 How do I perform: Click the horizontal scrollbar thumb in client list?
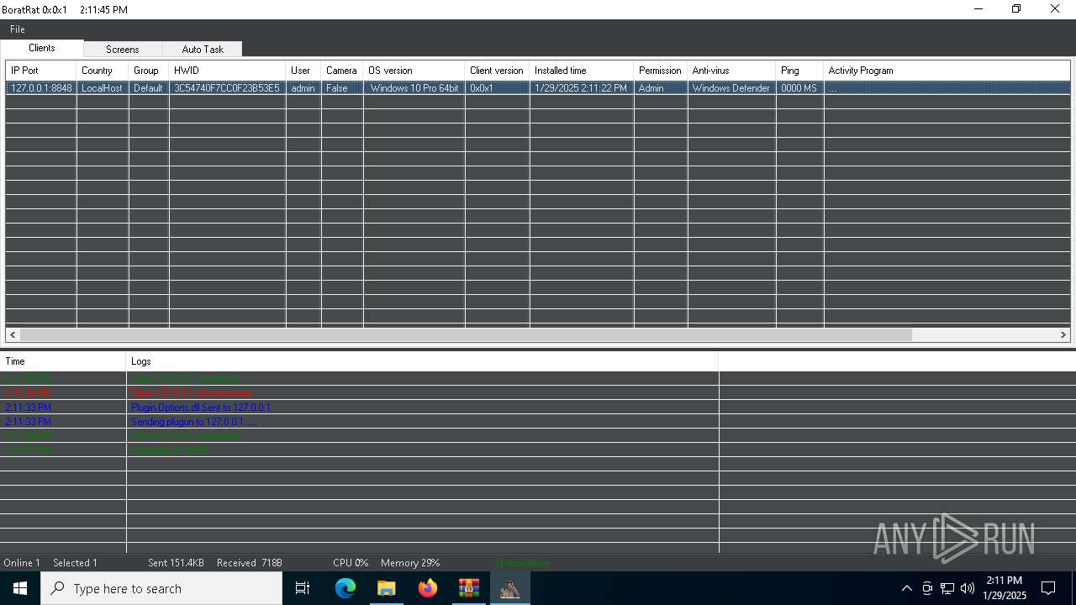point(466,334)
